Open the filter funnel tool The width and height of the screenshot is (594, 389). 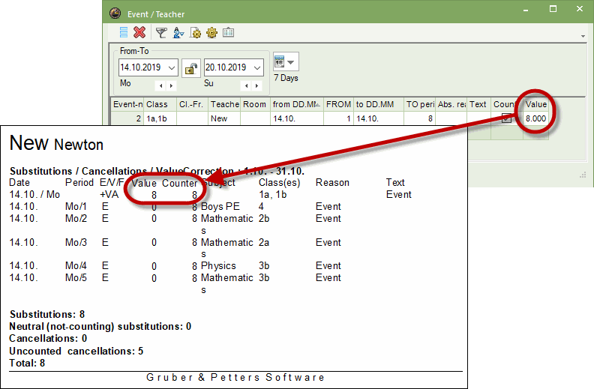161,33
